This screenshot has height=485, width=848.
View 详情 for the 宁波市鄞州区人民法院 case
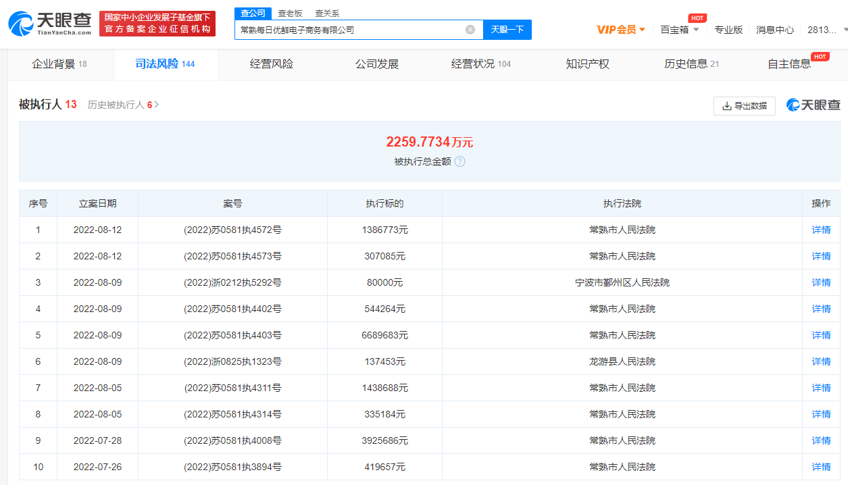click(821, 282)
